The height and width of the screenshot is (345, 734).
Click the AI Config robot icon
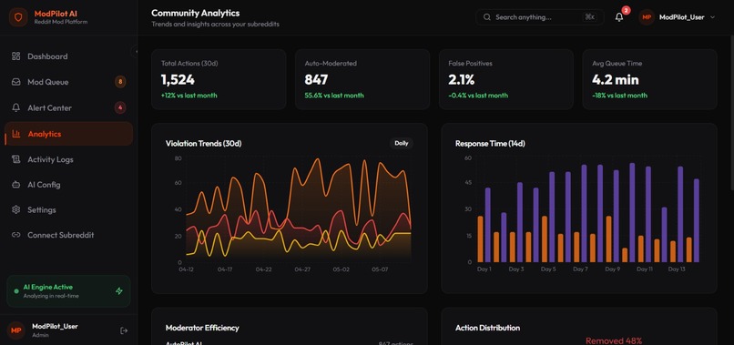15,185
